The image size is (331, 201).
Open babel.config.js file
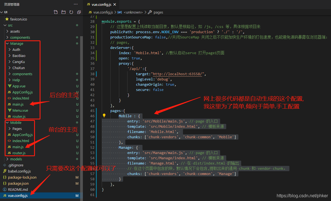tap(19, 171)
